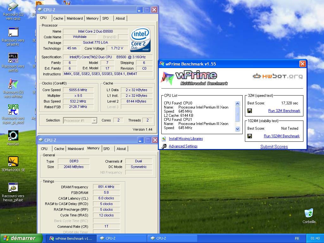
Task: Click the Command Rate value 1T
Action: coord(106,227)
